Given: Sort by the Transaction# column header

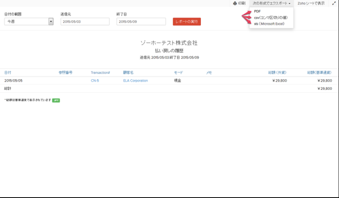Looking at the screenshot, I should (x=100, y=73).
